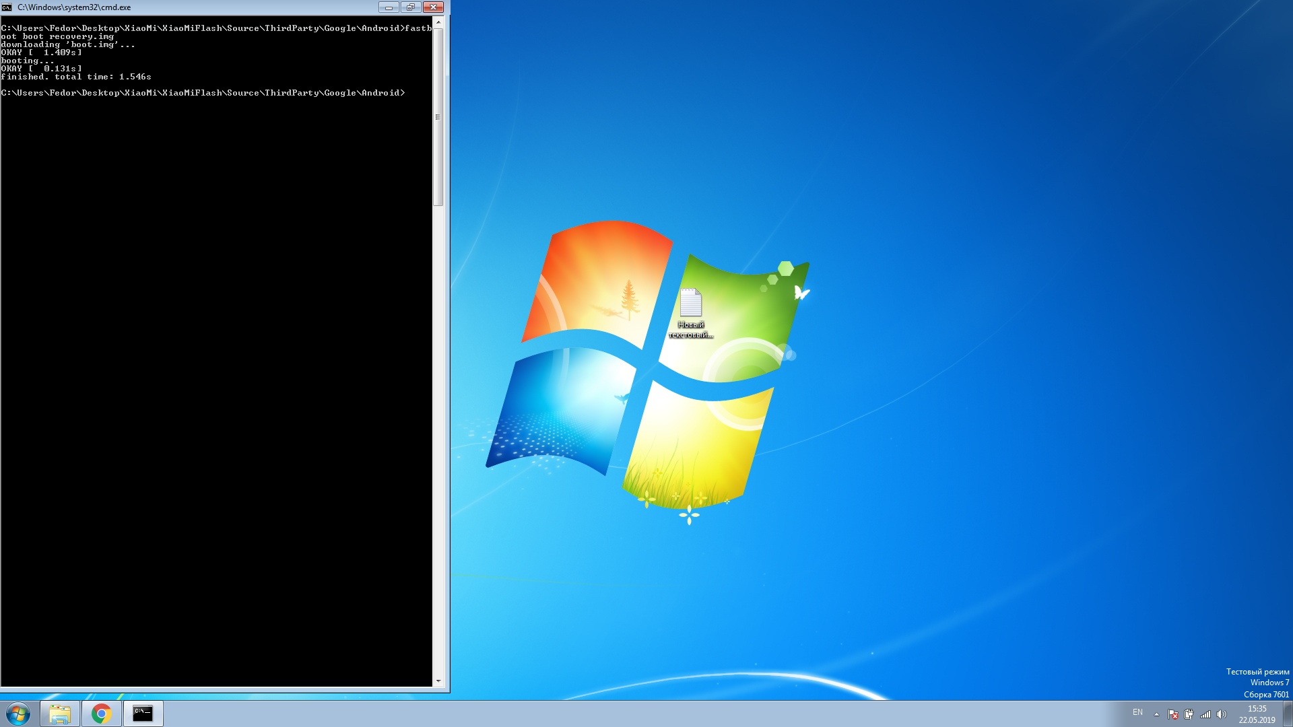Select the Новый текстовый desktop file
Screen dimensions: 1293x727
pyautogui.click(x=691, y=314)
